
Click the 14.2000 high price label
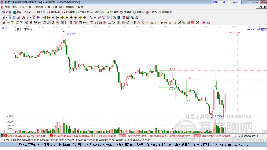tap(71, 33)
